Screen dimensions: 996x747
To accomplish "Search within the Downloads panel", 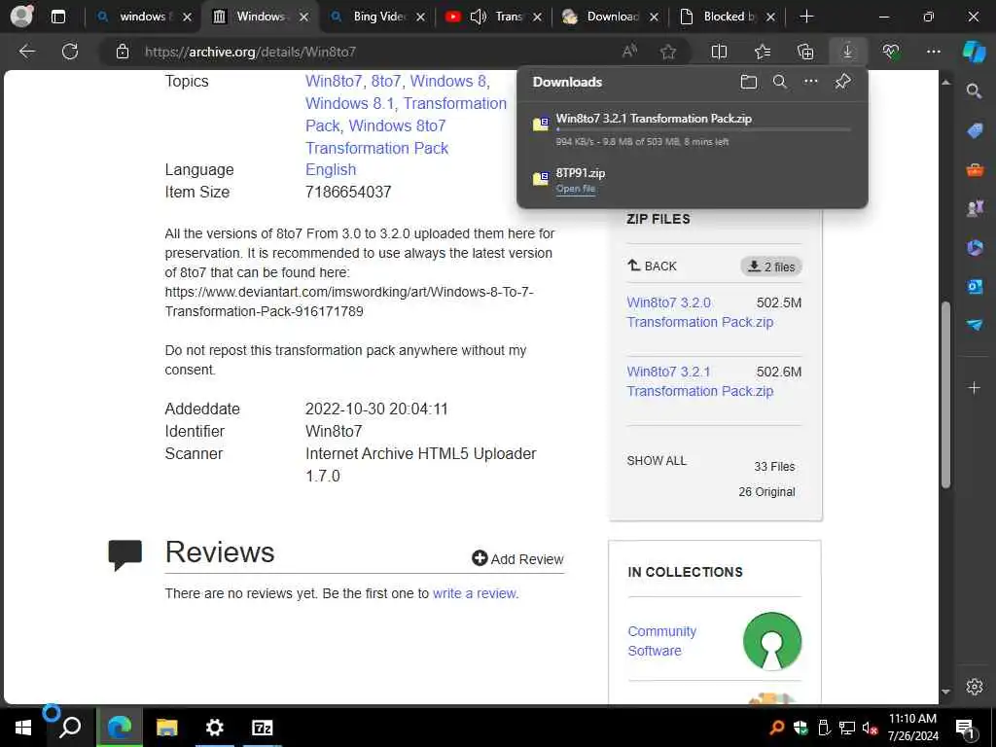I will point(779,82).
